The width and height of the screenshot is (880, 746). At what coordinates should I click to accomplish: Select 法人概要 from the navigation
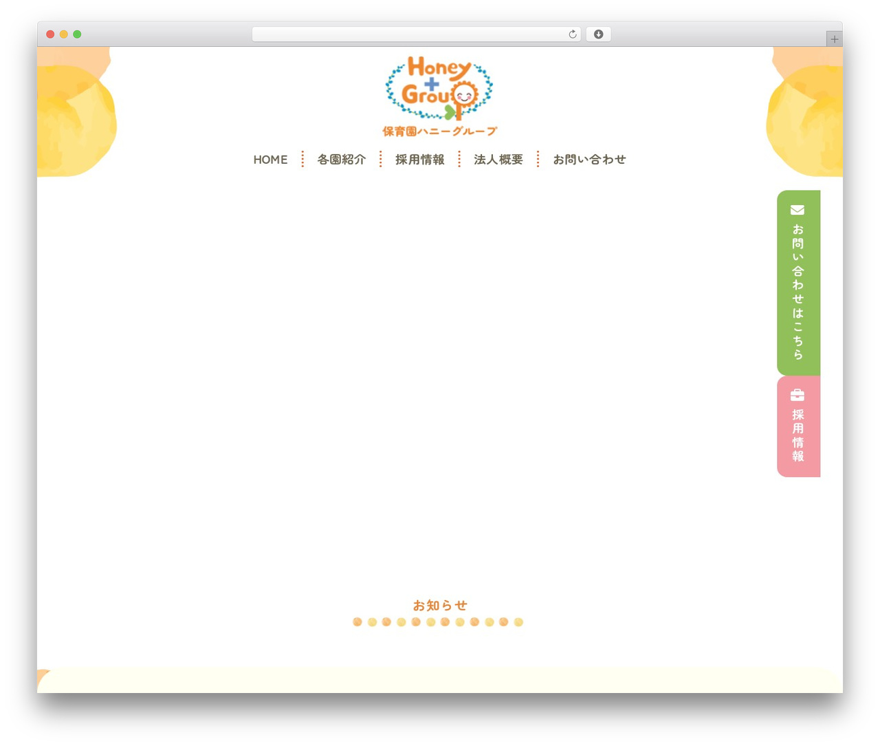click(498, 160)
